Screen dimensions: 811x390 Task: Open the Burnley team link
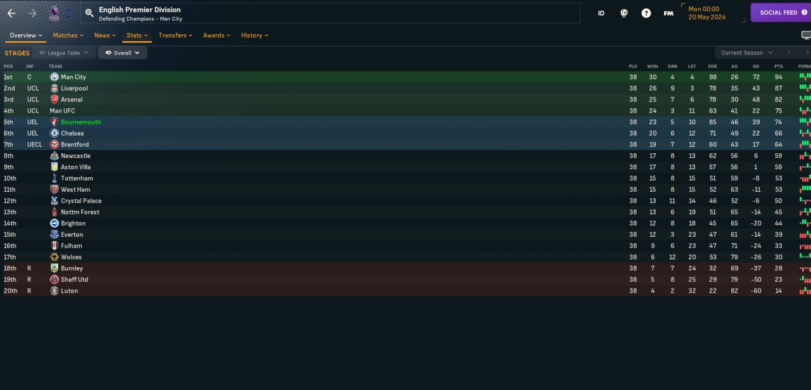[x=72, y=268]
